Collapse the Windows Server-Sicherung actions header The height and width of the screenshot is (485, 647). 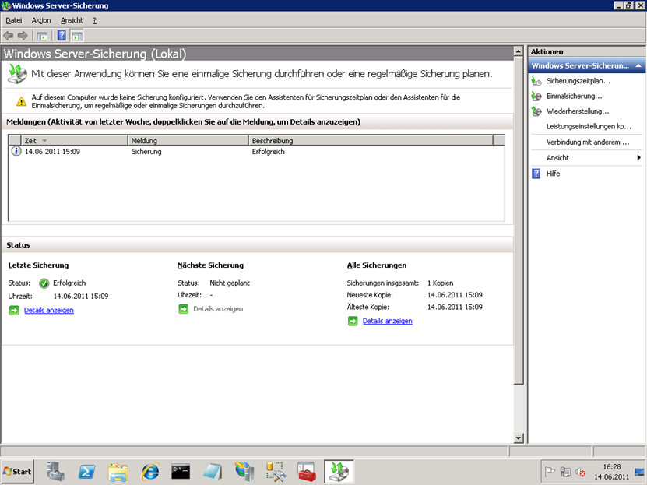[638, 66]
